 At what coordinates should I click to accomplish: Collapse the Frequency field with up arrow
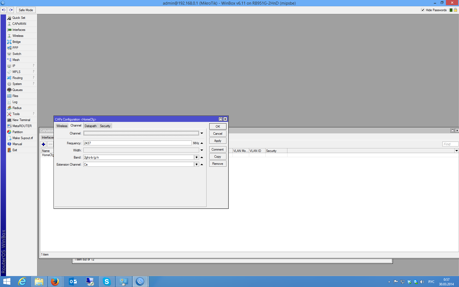[x=202, y=143]
